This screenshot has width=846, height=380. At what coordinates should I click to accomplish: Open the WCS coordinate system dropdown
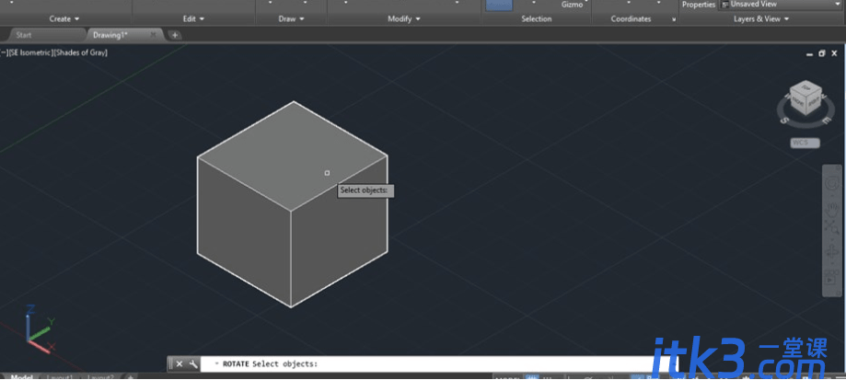click(x=805, y=143)
